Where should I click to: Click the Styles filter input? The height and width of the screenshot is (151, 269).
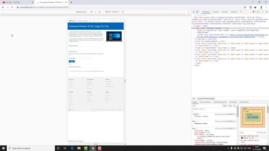tap(207, 106)
